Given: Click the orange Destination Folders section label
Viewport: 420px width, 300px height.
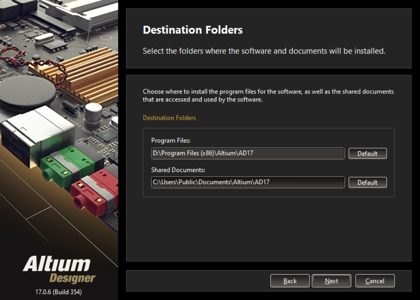Looking at the screenshot, I should pos(169,118).
